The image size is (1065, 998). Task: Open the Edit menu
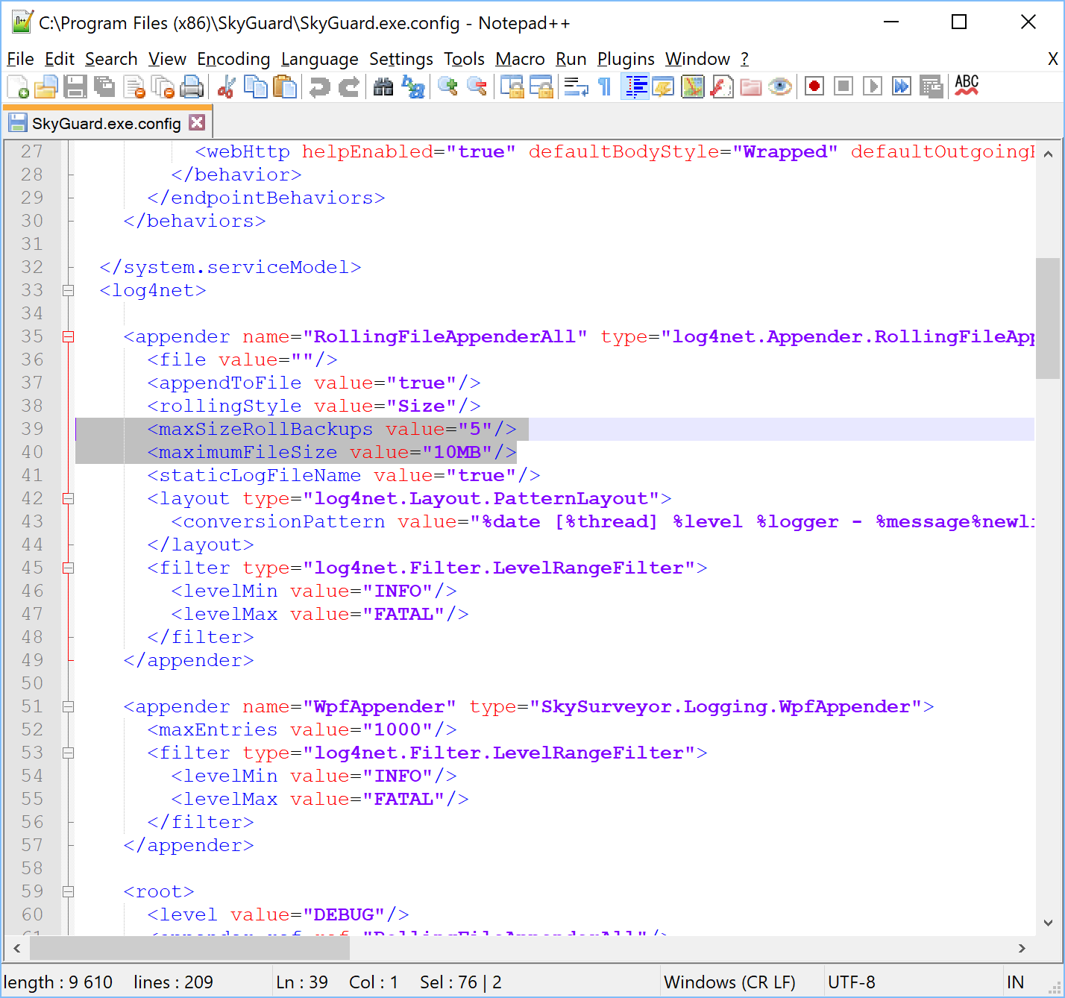60,59
